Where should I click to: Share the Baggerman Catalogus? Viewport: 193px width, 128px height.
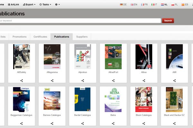(22, 123)
